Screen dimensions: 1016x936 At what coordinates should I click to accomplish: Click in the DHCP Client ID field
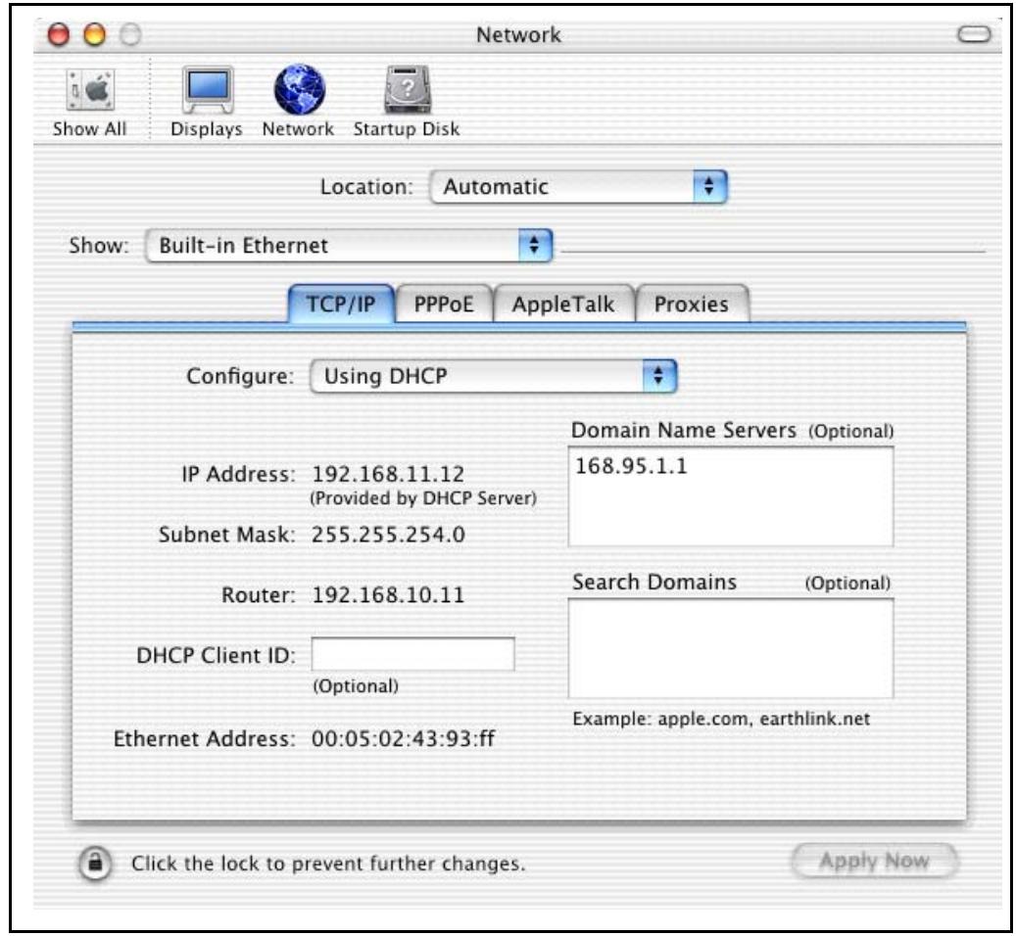pos(412,654)
